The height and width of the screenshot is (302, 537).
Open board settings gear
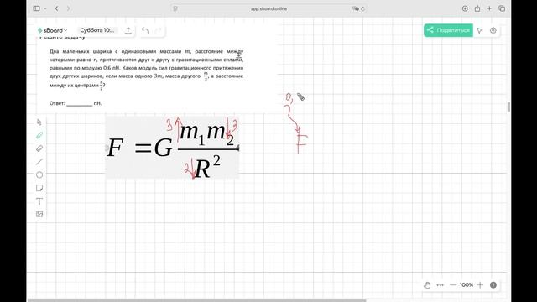(x=493, y=30)
